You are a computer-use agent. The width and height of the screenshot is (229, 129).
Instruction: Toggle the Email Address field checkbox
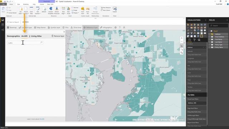coord(212,37)
